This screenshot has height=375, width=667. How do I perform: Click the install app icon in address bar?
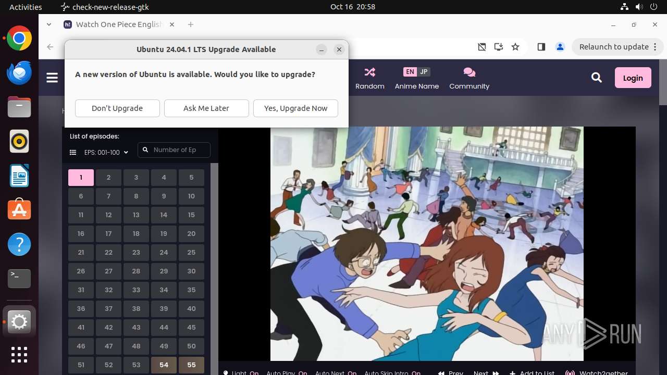499,47
